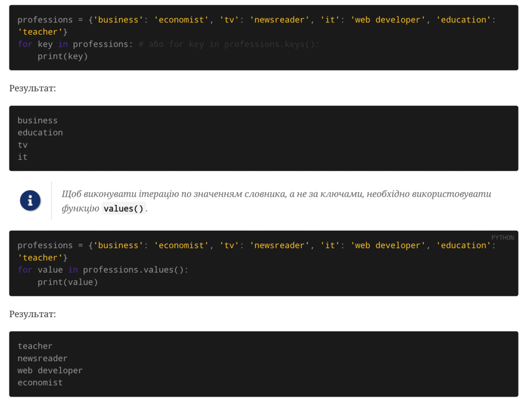
Task: Click the output line web developer
Action: pyautogui.click(x=50, y=370)
